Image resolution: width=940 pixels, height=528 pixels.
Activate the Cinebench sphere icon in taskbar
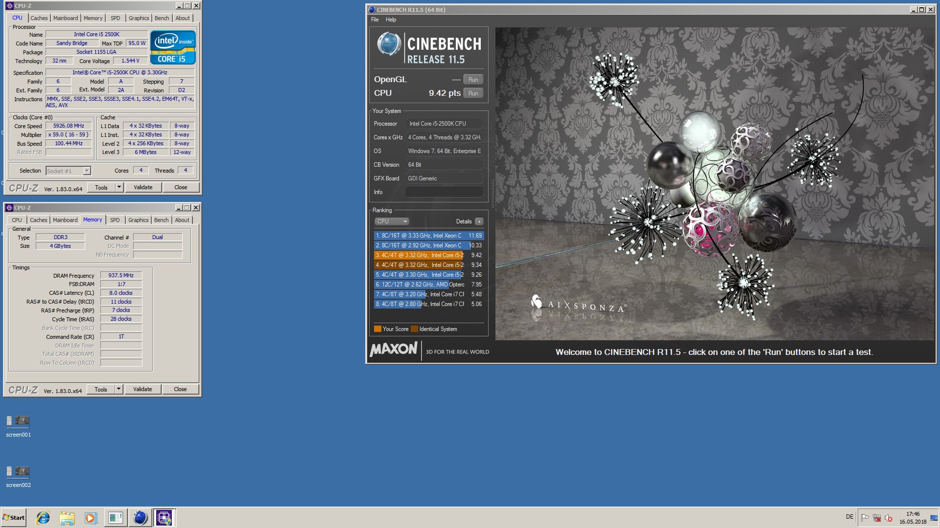coord(140,518)
